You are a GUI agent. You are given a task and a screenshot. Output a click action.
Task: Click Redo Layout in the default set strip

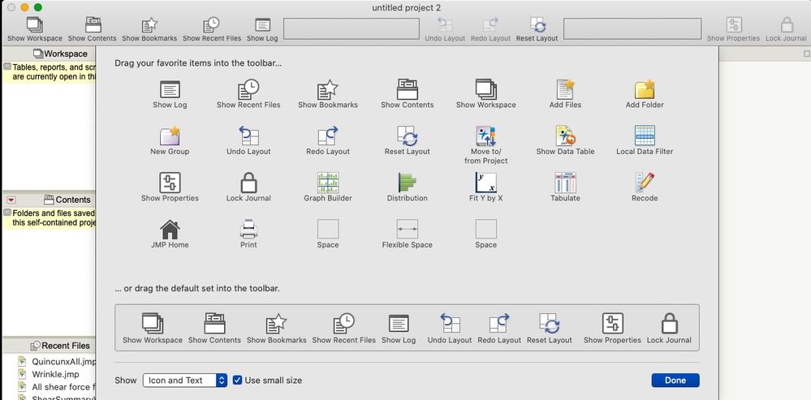point(499,328)
